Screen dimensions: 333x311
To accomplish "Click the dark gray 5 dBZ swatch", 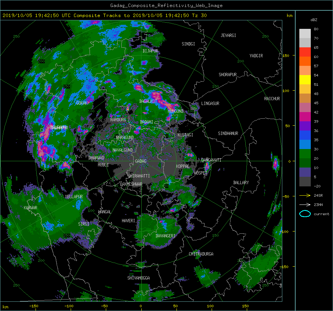I will tap(305, 182).
